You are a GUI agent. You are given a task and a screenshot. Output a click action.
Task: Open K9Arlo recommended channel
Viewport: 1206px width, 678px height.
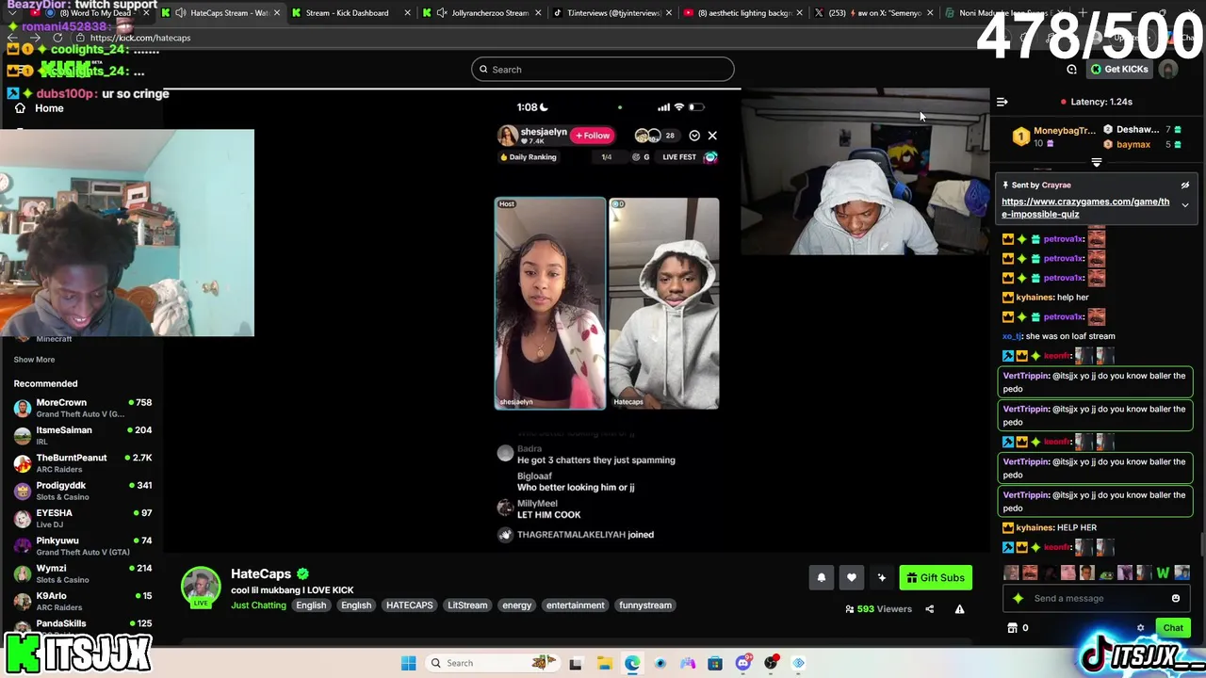[x=82, y=601]
